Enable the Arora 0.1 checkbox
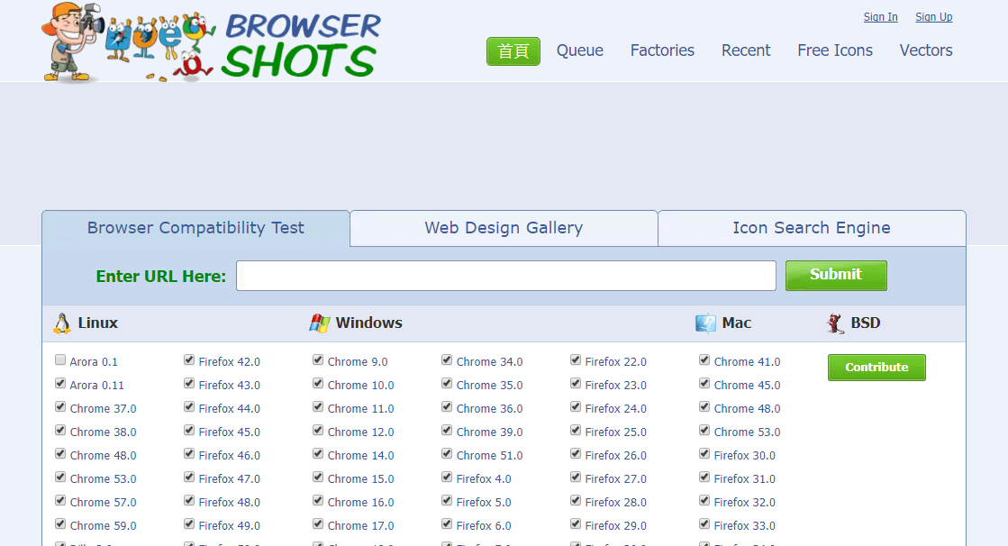Viewport: 1008px width, 546px height. coord(60,360)
